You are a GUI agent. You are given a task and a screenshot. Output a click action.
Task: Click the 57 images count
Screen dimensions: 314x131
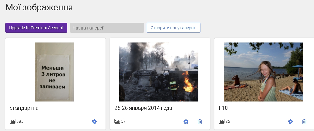tap(123, 121)
